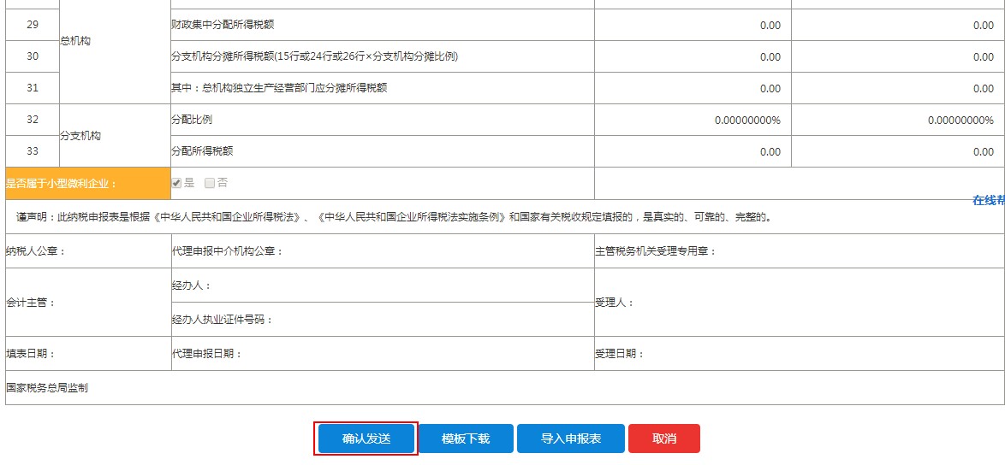Open the 导入申报表 import option
Screen dimensions: 1005x465
point(570,439)
